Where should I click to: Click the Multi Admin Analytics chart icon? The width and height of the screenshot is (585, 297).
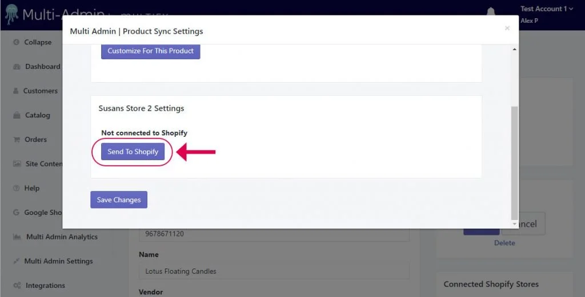17,237
